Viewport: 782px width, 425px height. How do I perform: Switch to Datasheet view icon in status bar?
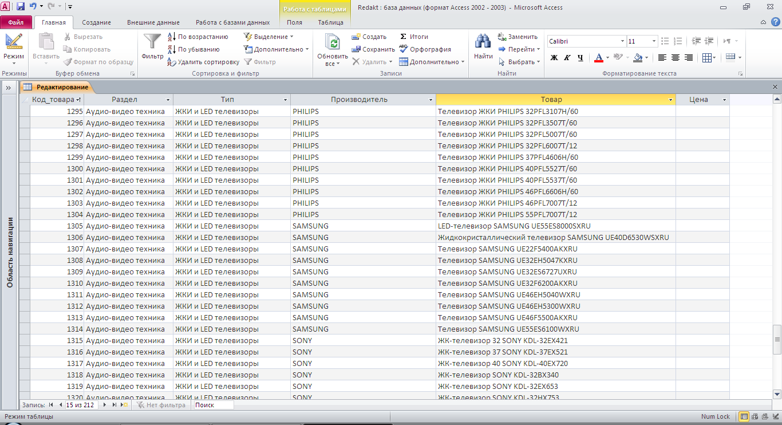(x=744, y=416)
